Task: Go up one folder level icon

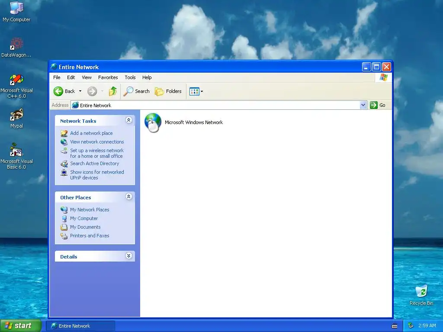Action: 113,91
